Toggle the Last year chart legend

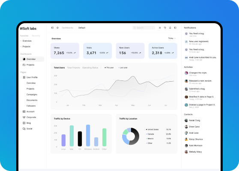tap(123, 67)
